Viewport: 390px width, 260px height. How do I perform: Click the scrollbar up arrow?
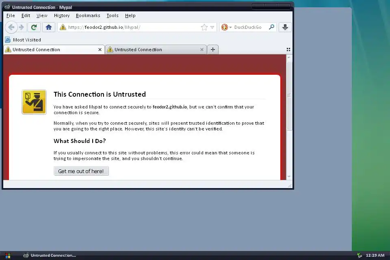289,57
